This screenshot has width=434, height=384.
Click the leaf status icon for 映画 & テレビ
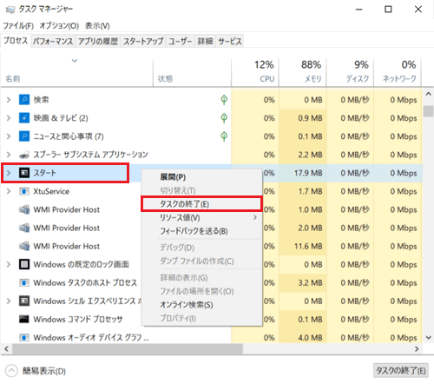click(x=224, y=118)
